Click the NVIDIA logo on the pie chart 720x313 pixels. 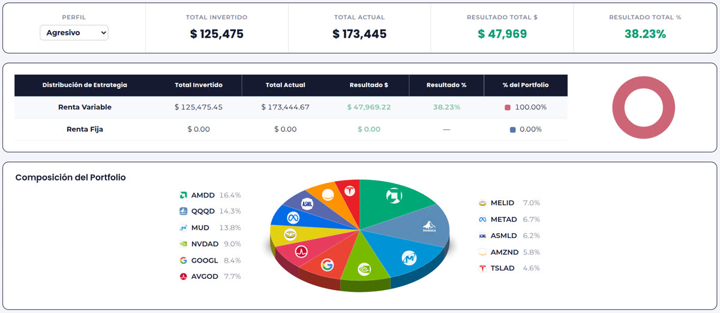pos(364,269)
